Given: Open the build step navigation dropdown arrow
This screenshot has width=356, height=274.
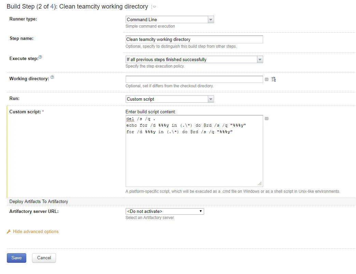Looking at the screenshot, I should coord(154,7).
